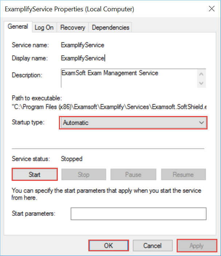Screen dimensions: 221x256
Task: Click the Apply button
Action: click(197, 246)
